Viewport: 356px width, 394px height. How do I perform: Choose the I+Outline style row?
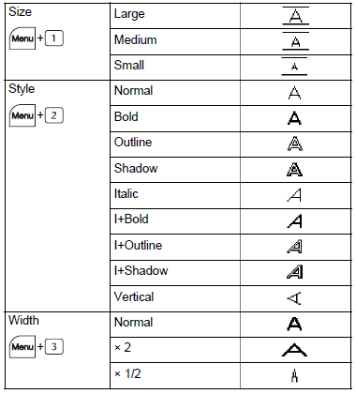230,247
